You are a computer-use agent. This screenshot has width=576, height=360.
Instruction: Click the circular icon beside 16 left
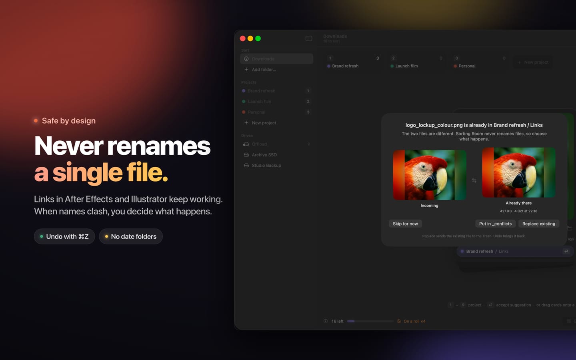[x=326, y=321]
